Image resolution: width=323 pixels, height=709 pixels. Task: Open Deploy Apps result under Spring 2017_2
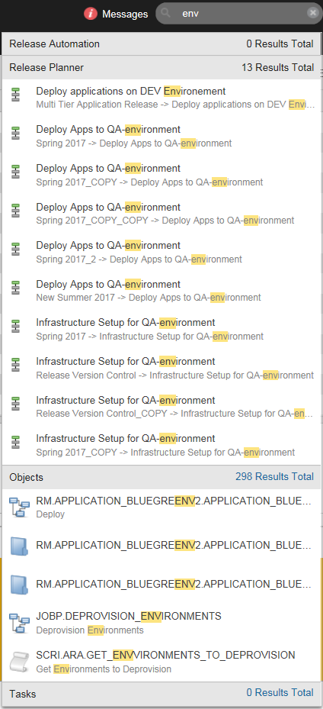(161, 252)
